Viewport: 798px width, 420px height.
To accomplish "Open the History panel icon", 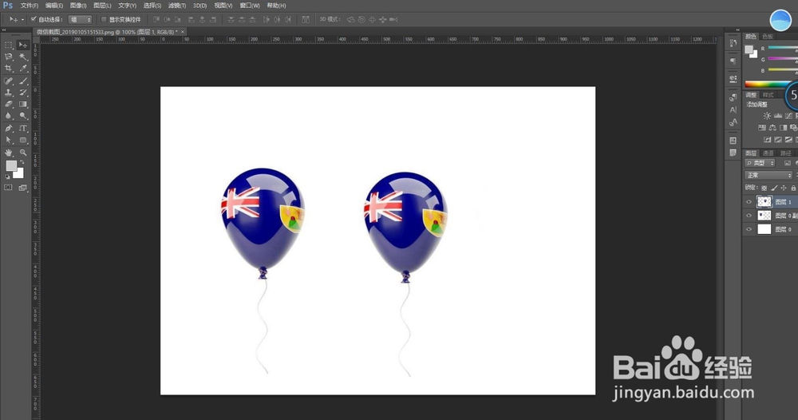I will [733, 43].
